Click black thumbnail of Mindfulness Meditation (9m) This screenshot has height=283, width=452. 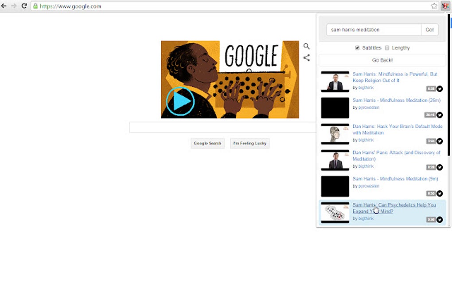pyautogui.click(x=335, y=186)
